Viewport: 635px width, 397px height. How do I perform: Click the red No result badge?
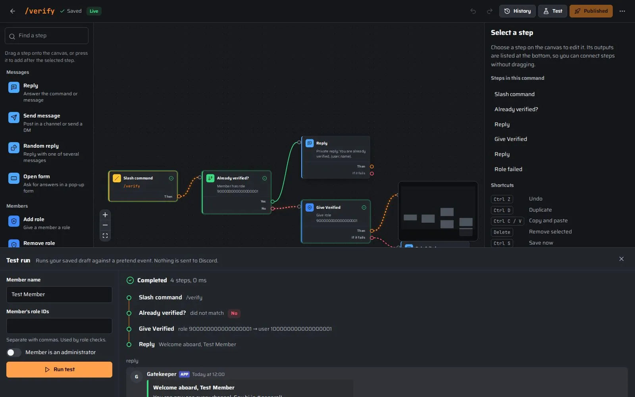(x=234, y=313)
